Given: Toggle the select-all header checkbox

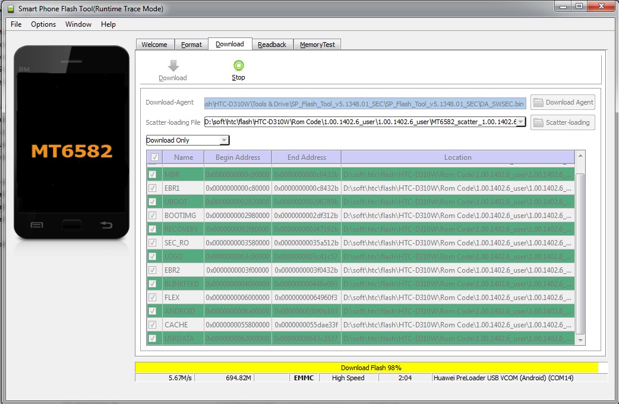Looking at the screenshot, I should coord(154,157).
